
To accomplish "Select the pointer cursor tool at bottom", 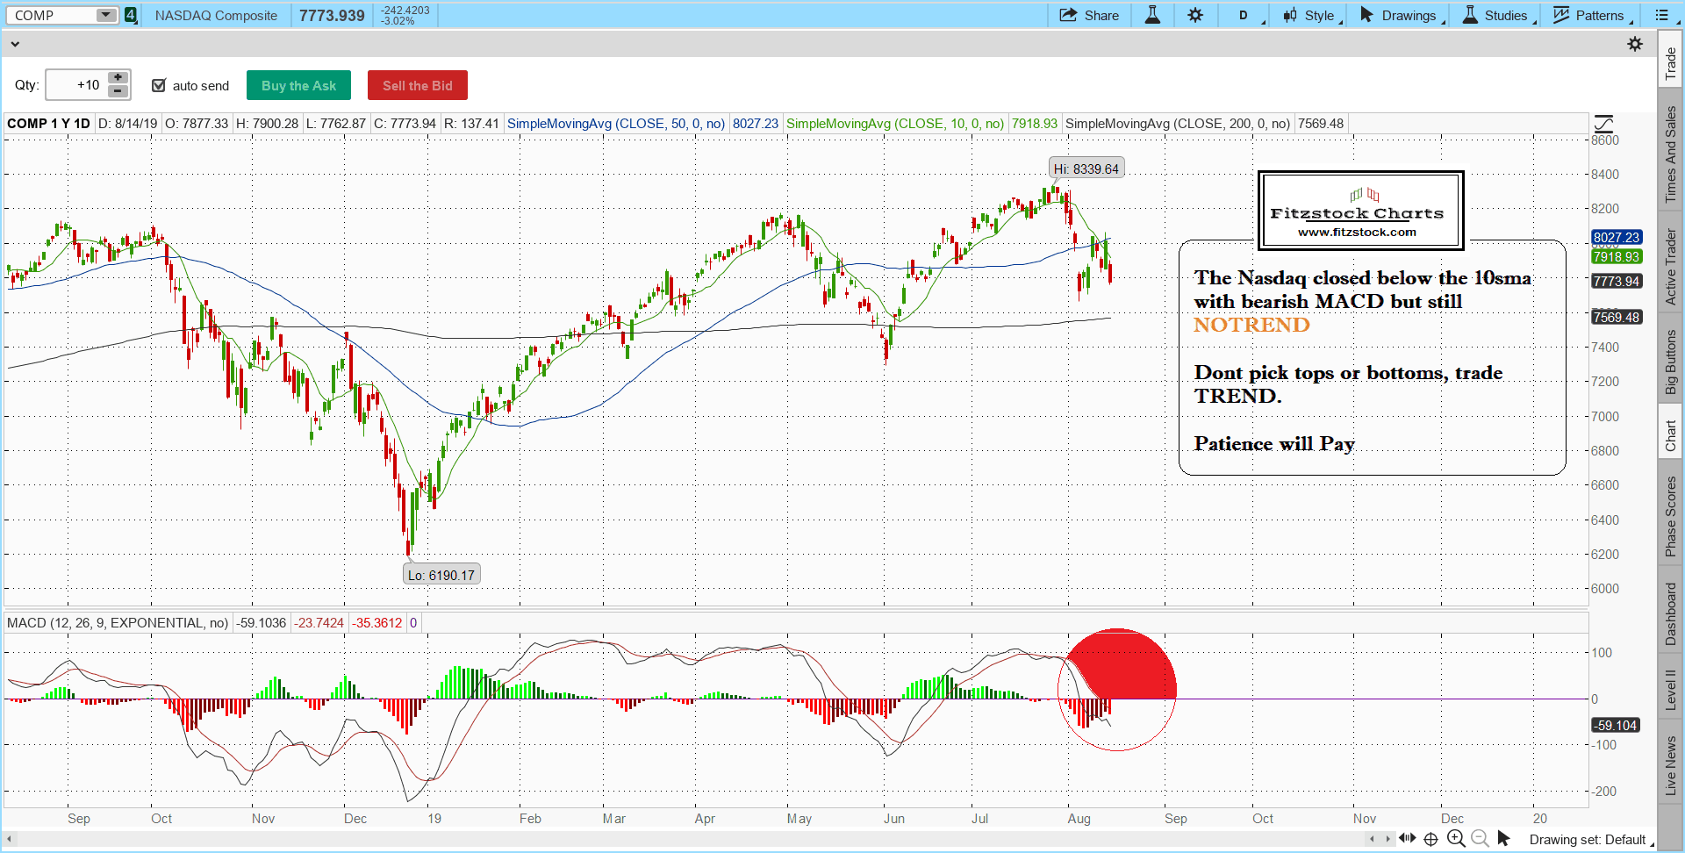I will pyautogui.click(x=1503, y=838).
